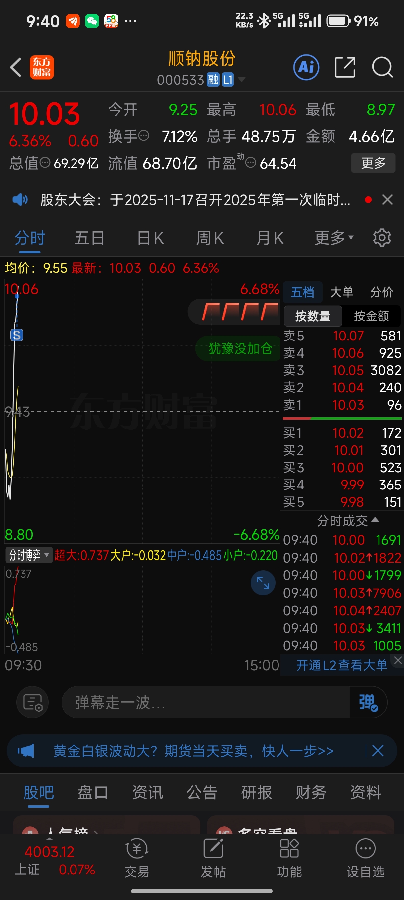Toggle order book to 按数量

click(x=313, y=316)
